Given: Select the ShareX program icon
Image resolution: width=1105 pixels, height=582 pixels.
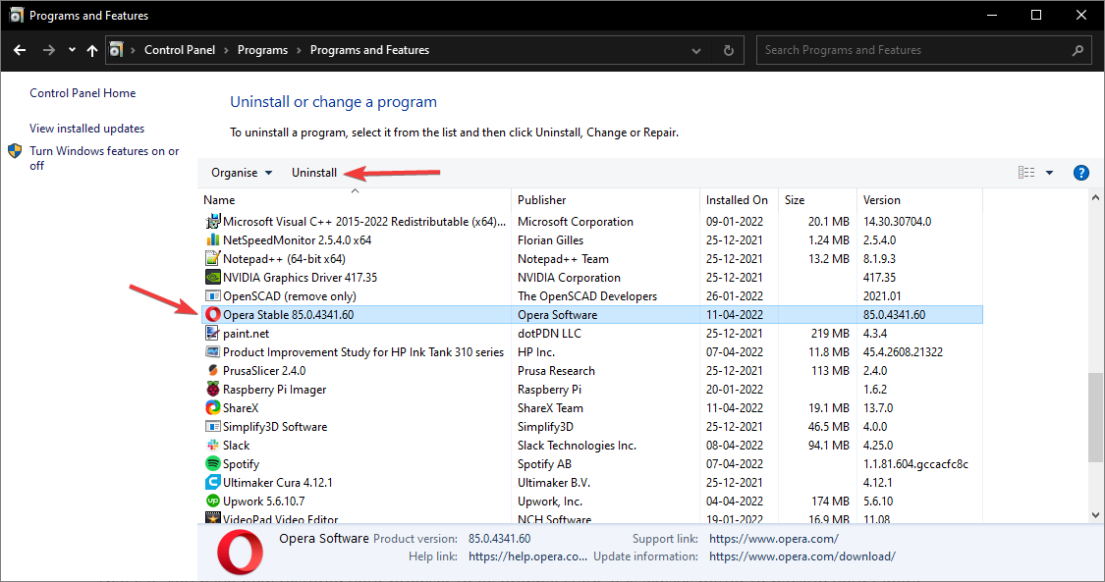Looking at the screenshot, I should (x=213, y=407).
